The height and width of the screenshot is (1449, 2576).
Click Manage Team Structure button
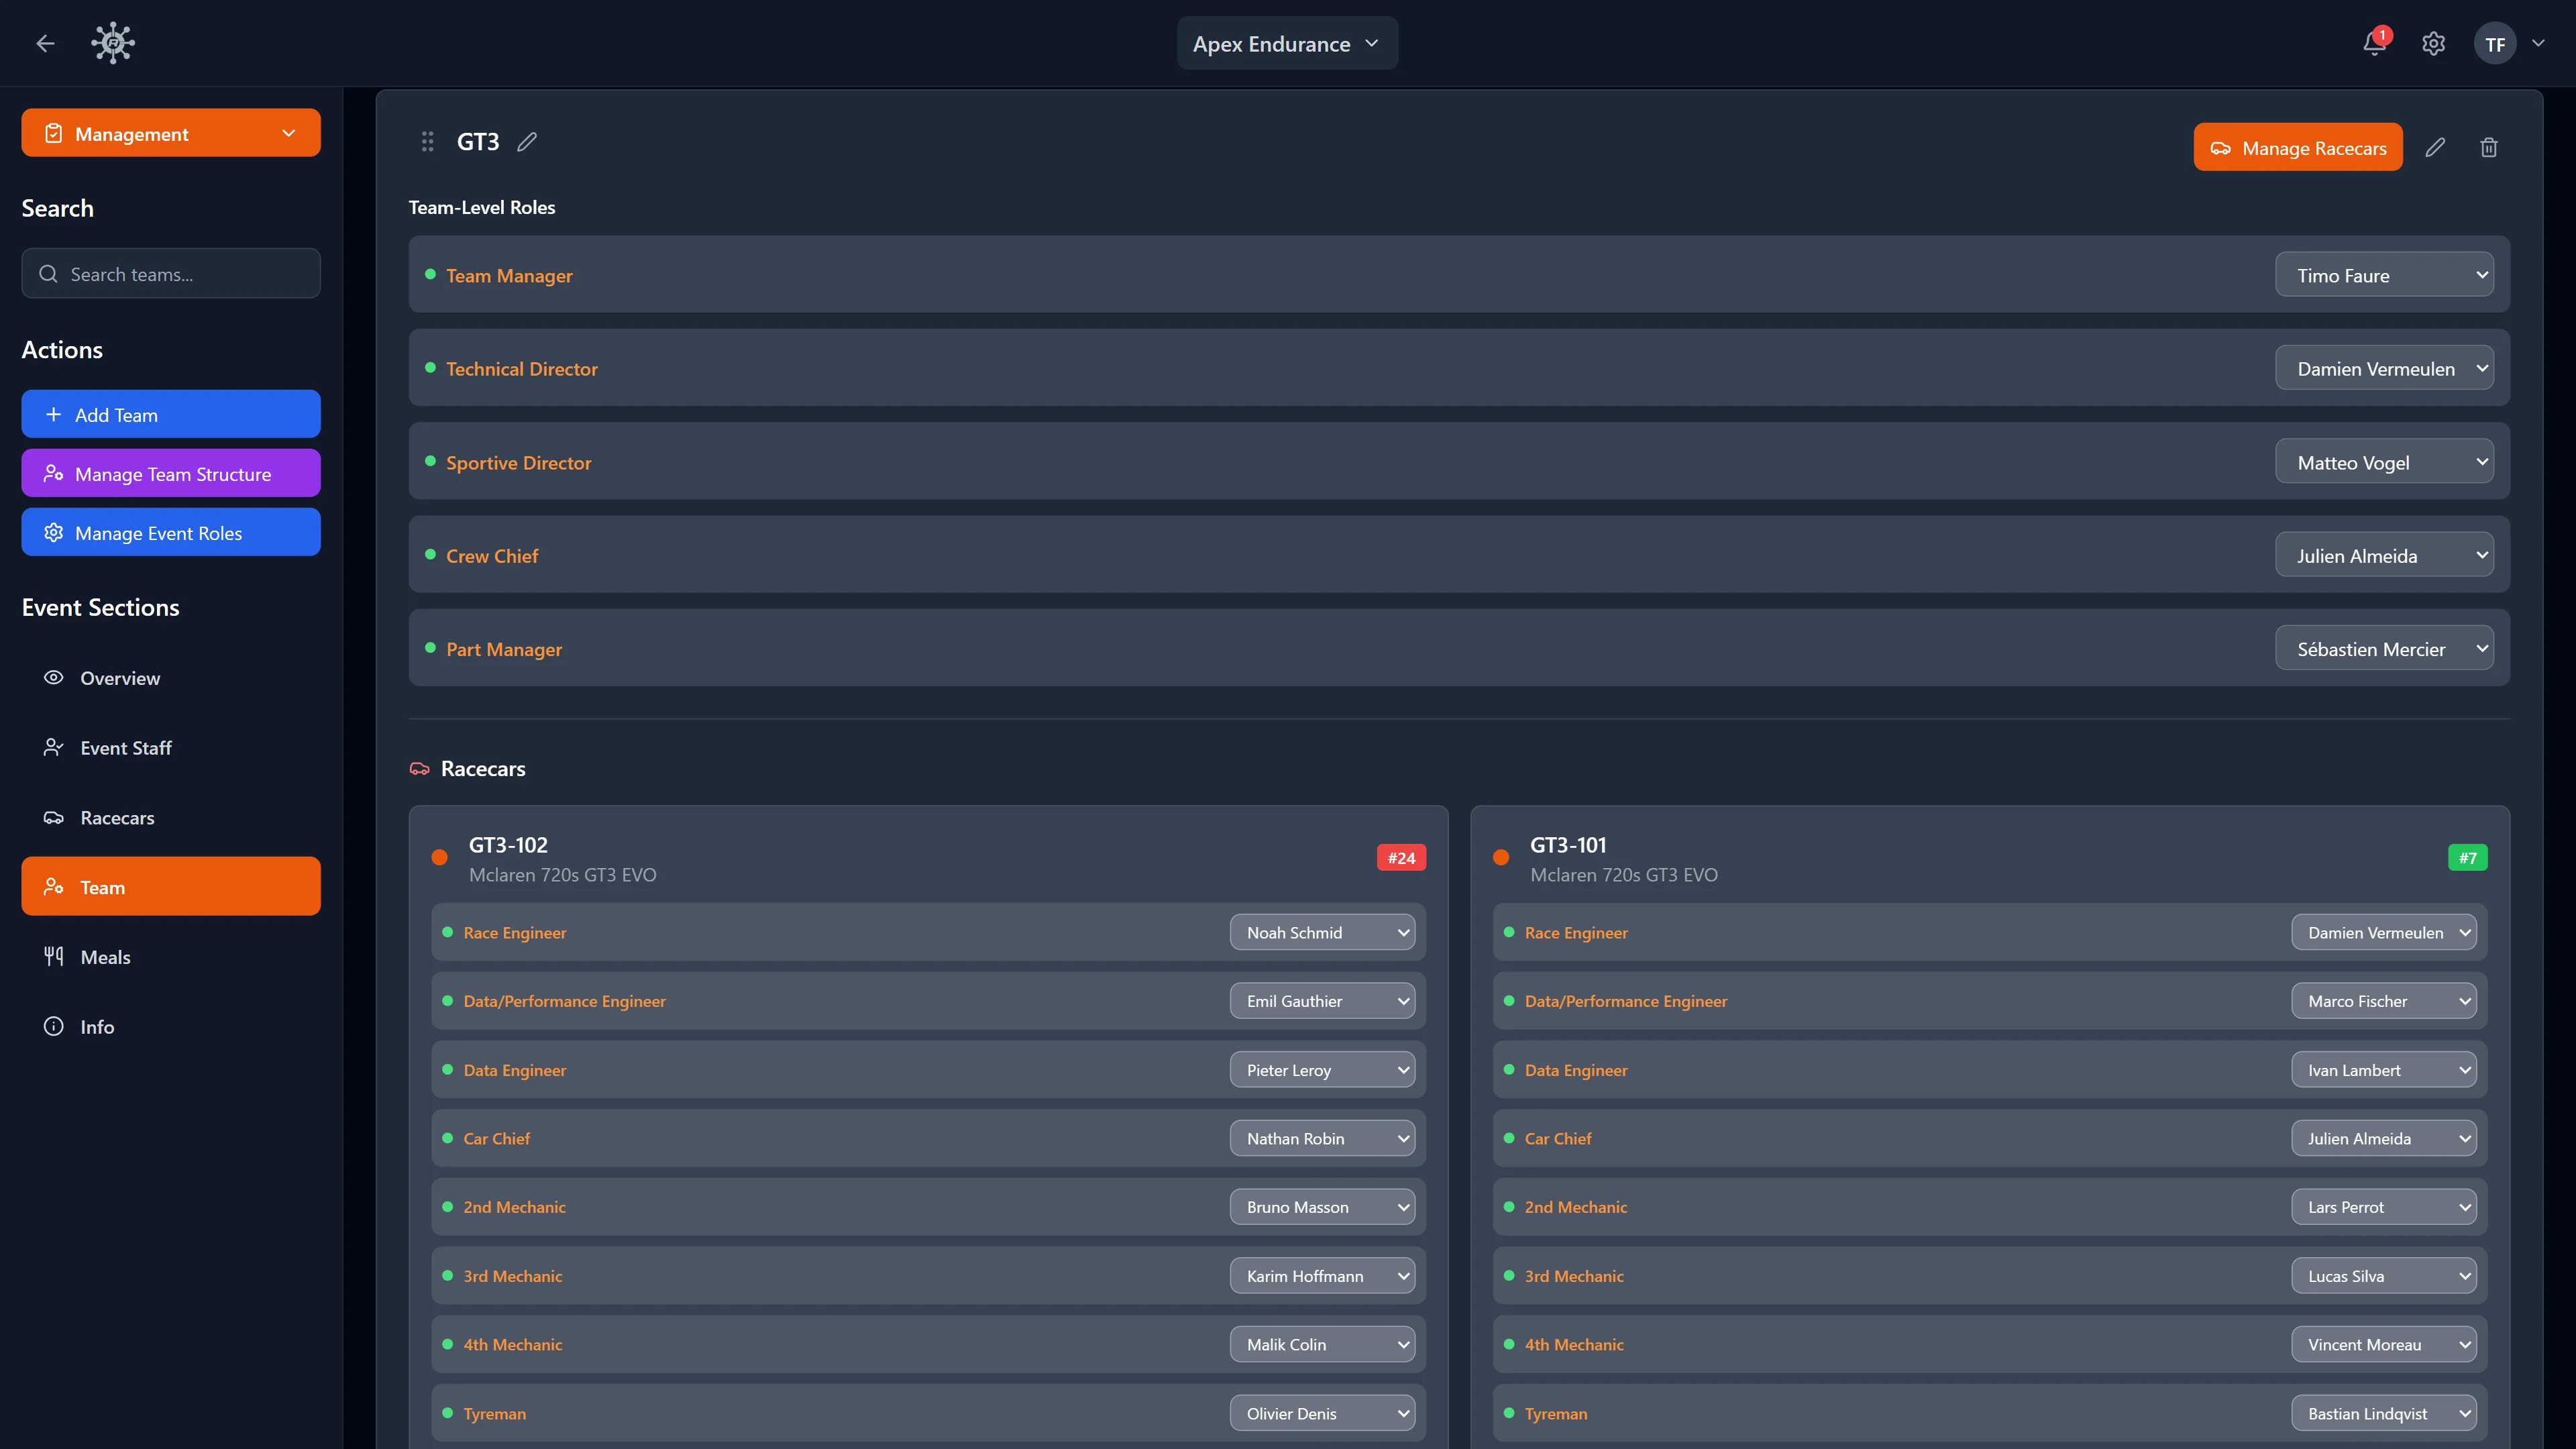(171, 473)
